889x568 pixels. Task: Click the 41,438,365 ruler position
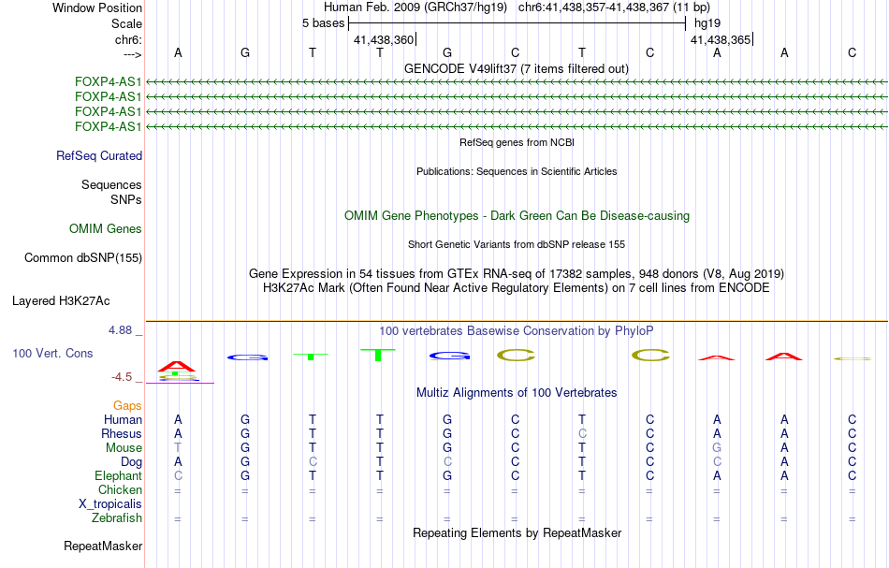click(x=721, y=39)
